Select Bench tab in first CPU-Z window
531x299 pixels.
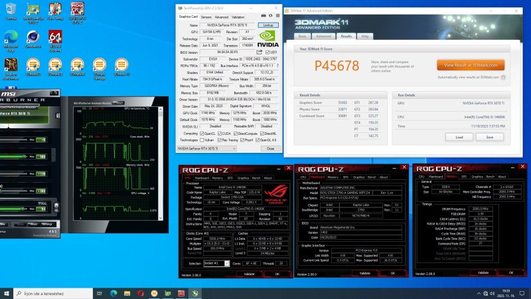(x=256, y=178)
